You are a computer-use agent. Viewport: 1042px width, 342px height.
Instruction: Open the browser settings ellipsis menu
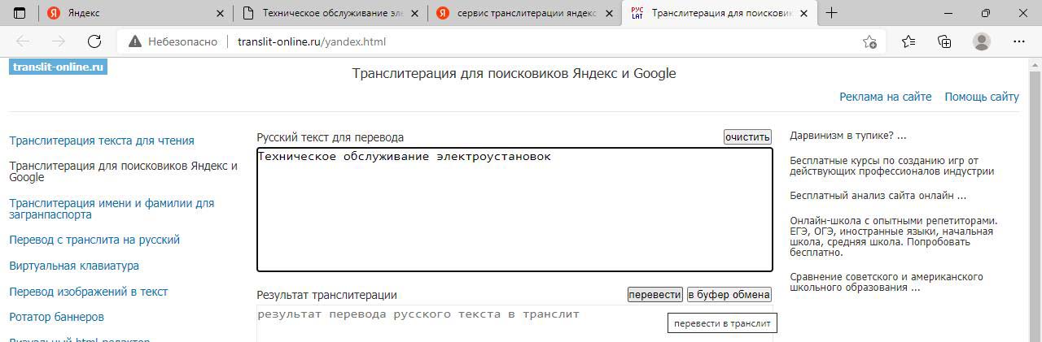(x=1019, y=41)
